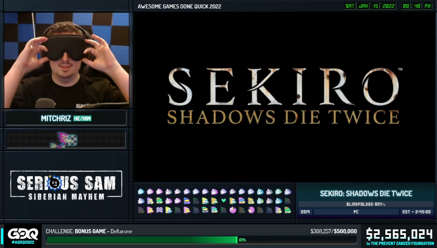Screen dimensions: 437x248
Task: Click the Bonus Game Deltarune progress bar
Action: [201, 240]
